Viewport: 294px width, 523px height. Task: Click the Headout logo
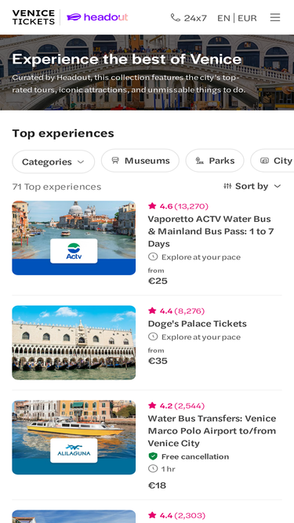tap(97, 17)
